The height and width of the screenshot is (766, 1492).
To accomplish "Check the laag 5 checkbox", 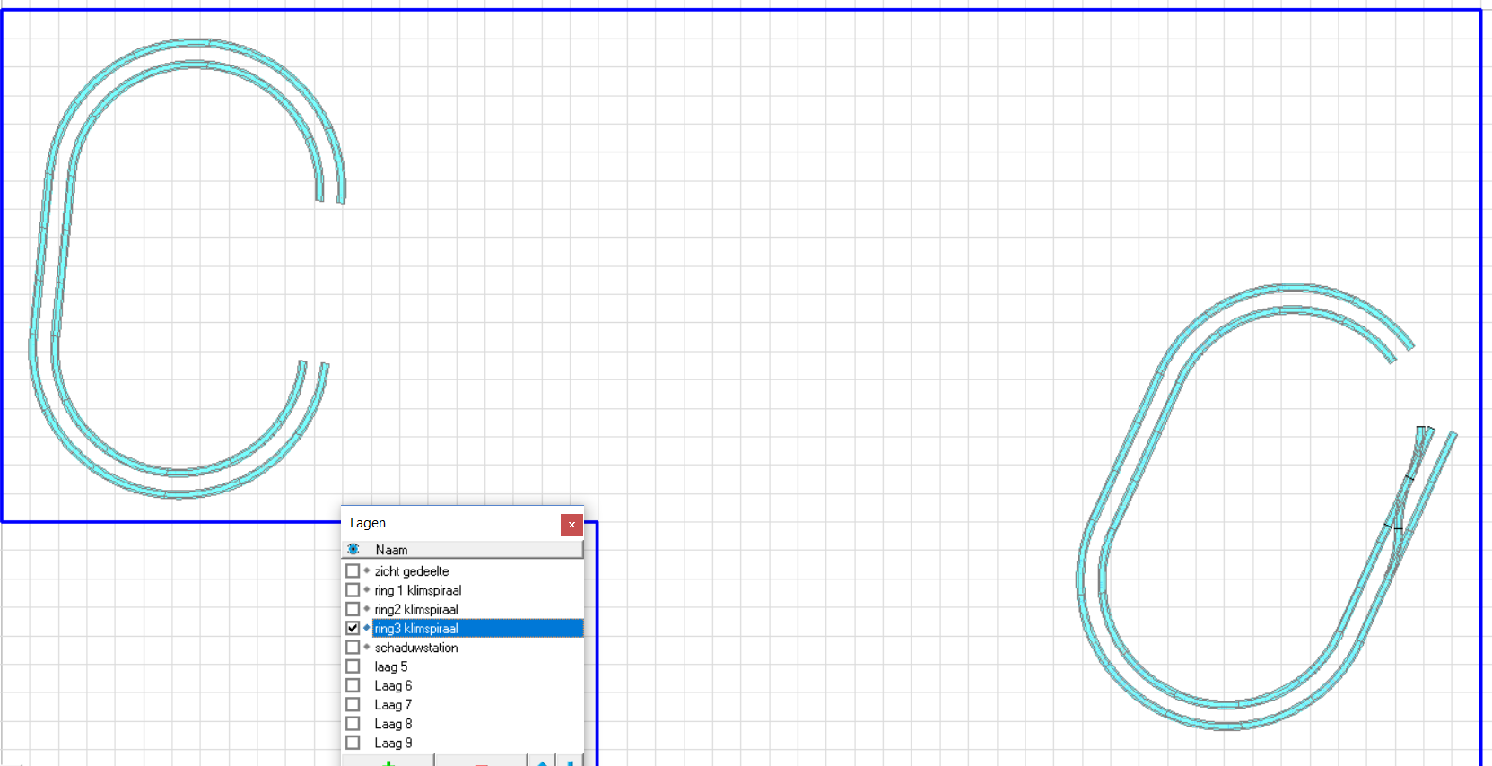I will (353, 666).
